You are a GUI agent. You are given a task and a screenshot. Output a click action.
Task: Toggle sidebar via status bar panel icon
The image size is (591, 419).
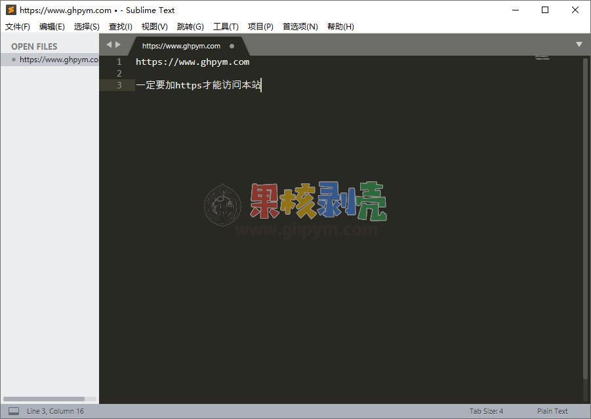tap(14, 411)
